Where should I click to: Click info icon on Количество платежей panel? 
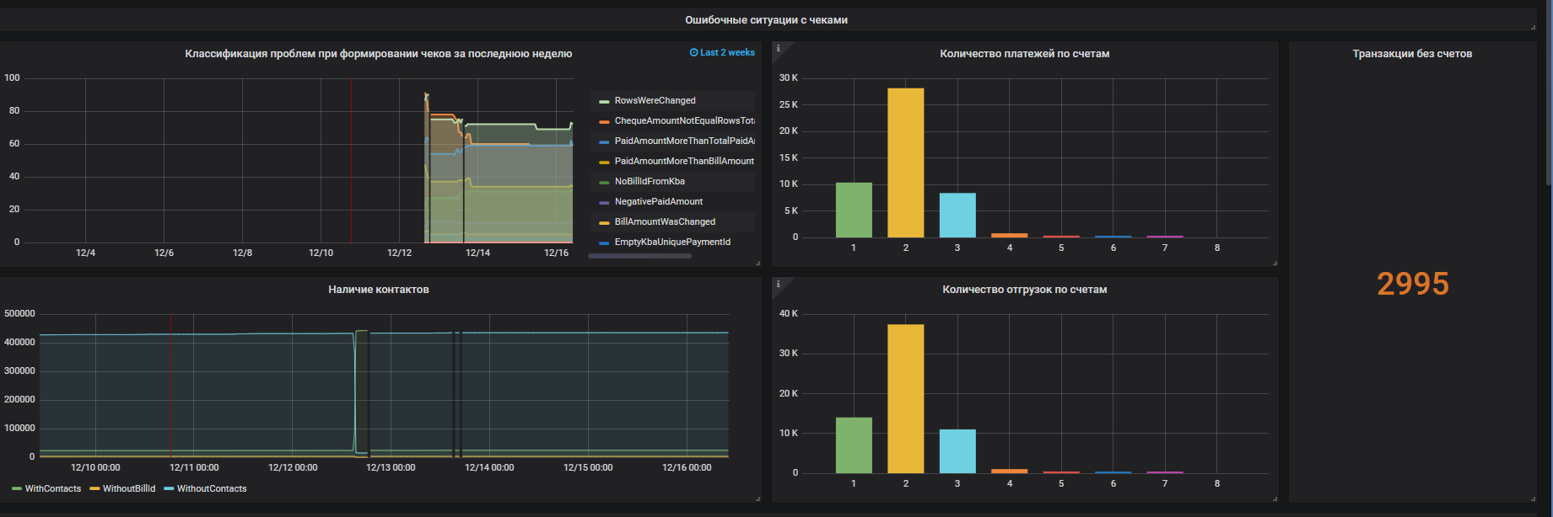778,48
